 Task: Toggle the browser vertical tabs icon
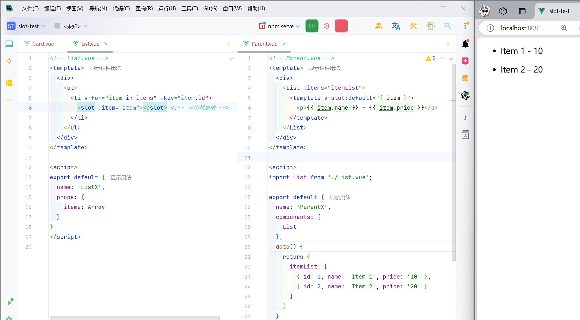pyautogui.click(x=522, y=11)
